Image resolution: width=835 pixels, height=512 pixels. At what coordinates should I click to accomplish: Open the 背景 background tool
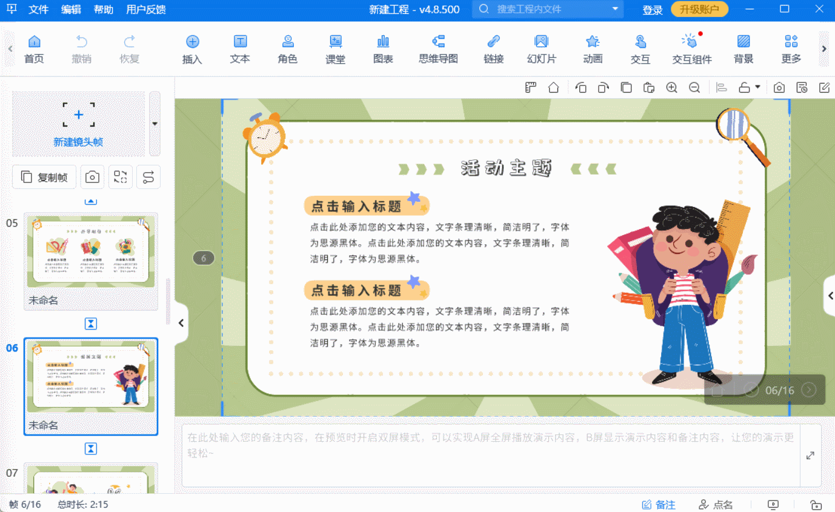point(744,49)
